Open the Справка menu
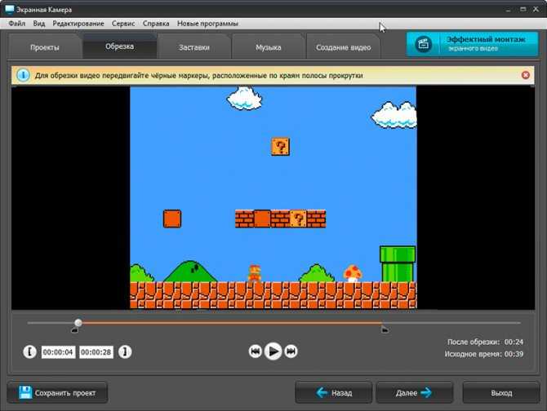 pos(156,24)
